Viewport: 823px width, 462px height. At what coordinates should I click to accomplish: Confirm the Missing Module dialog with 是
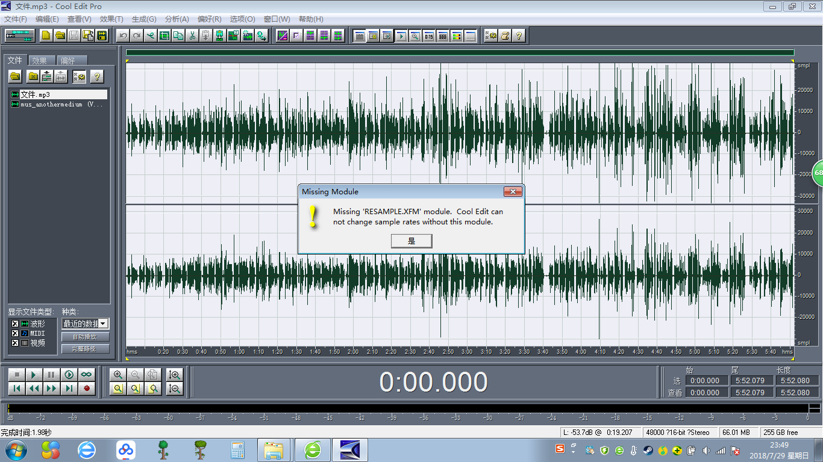411,241
